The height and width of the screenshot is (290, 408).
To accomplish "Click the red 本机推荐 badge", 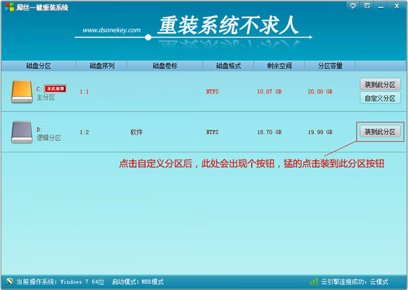I will click(55, 89).
